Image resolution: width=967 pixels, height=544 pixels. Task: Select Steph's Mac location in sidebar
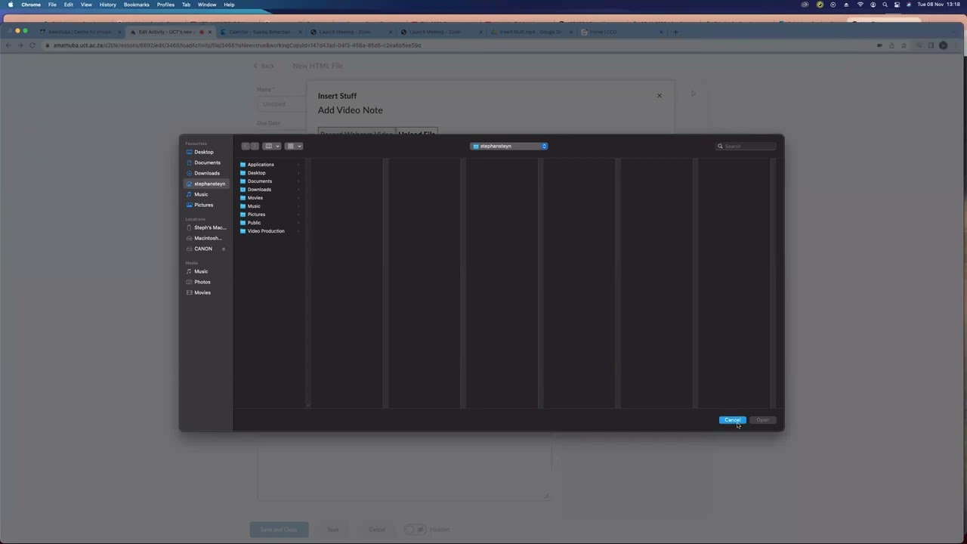(x=207, y=227)
